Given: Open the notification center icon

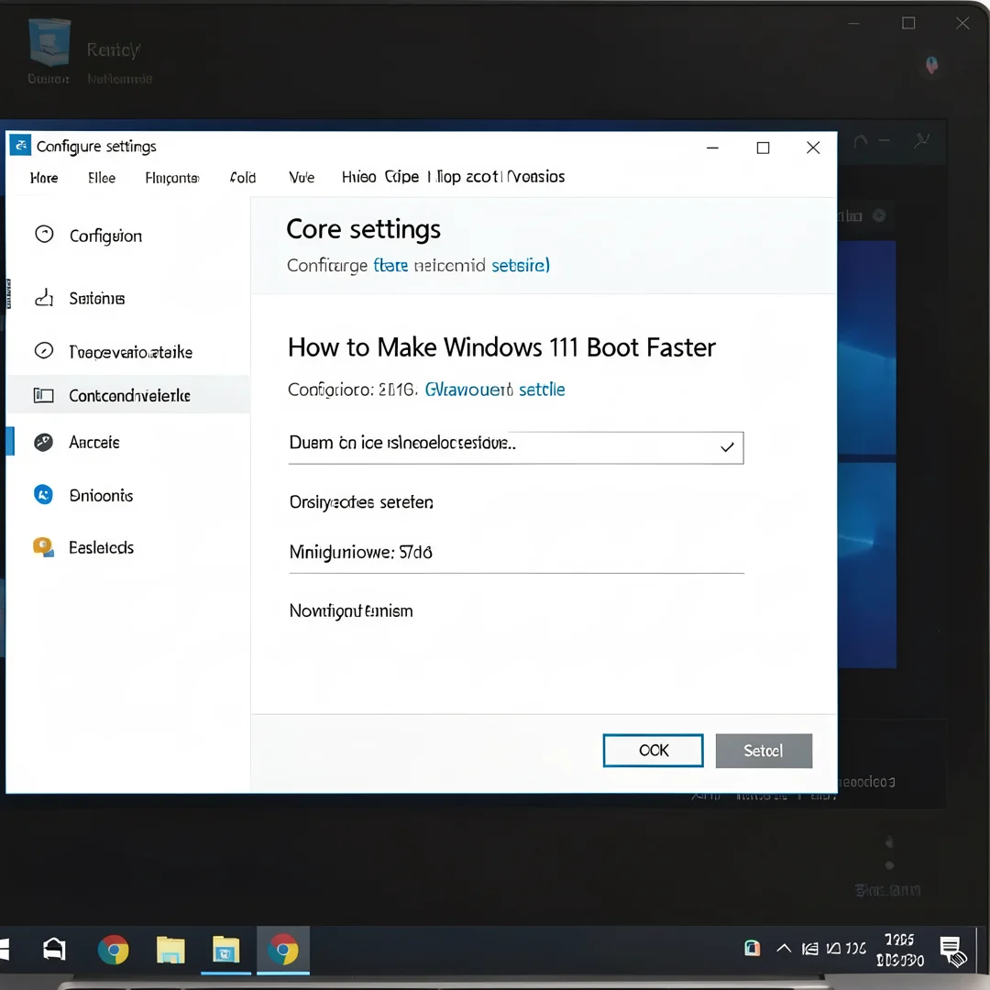Looking at the screenshot, I should 952,951.
